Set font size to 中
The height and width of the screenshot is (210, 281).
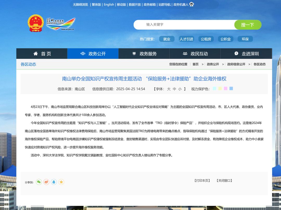[174, 89]
